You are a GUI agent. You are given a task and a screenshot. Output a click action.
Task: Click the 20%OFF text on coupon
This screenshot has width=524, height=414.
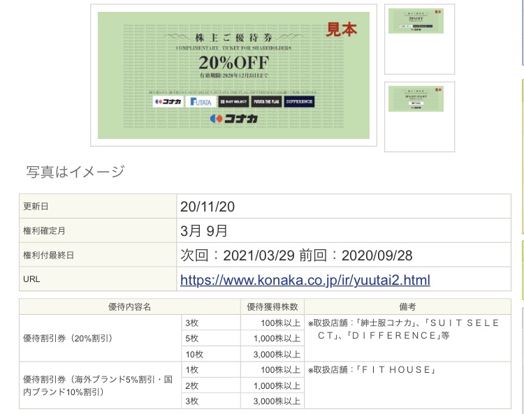click(x=233, y=62)
